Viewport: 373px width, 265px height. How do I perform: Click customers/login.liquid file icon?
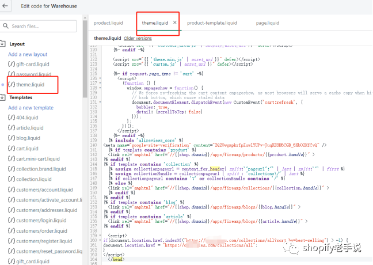pyautogui.click(x=12, y=220)
